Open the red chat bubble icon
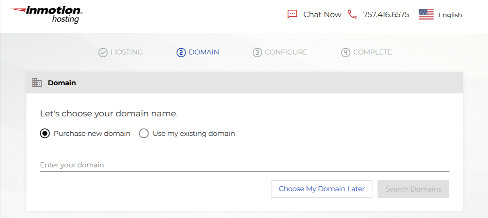Viewport: 488px width, 218px height. 292,14
